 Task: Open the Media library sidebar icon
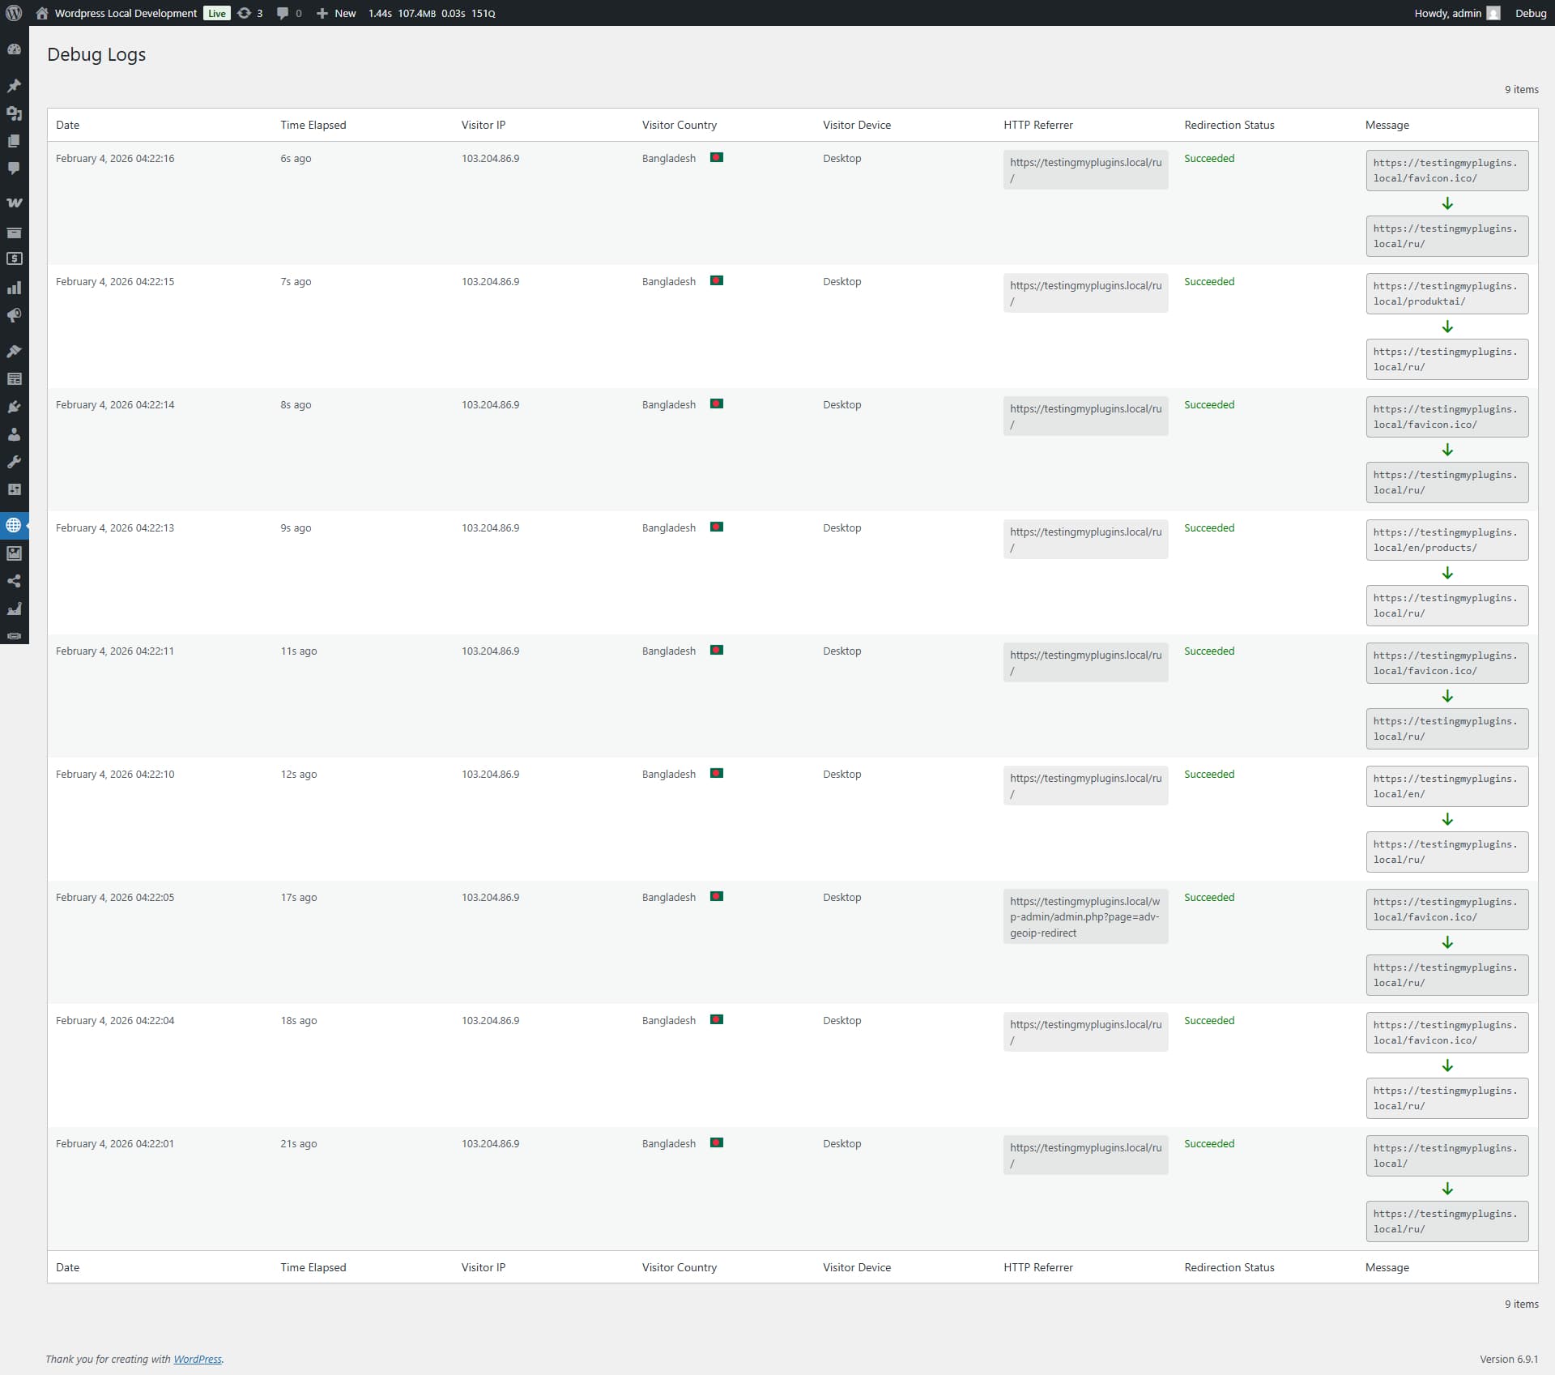[14, 113]
